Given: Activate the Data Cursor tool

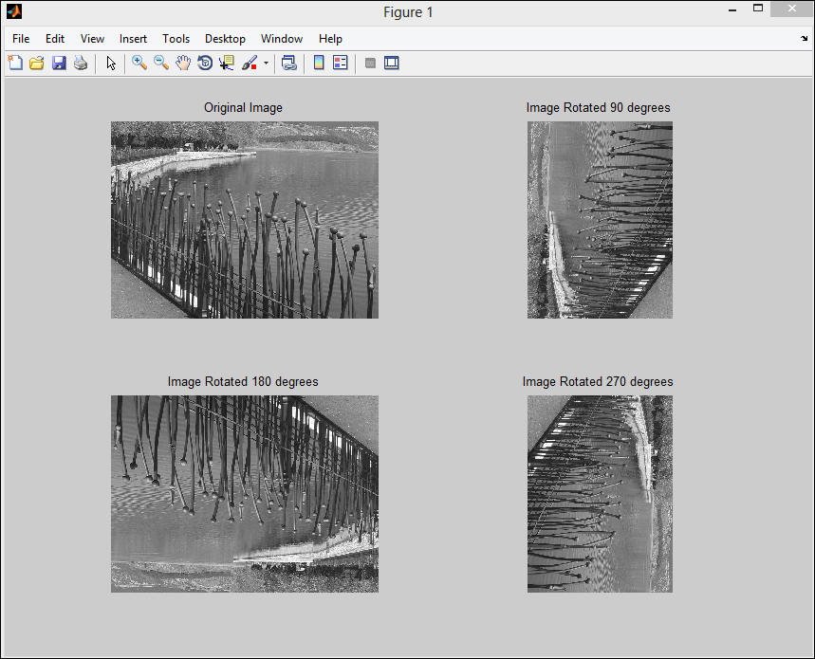Looking at the screenshot, I should point(227,63).
